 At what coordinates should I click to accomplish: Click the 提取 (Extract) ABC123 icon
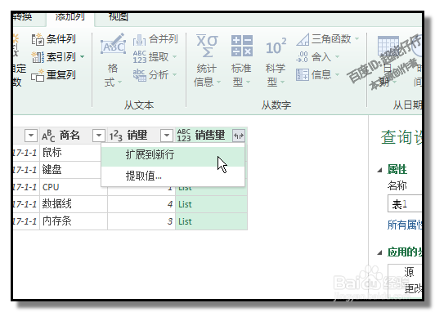pos(140,57)
